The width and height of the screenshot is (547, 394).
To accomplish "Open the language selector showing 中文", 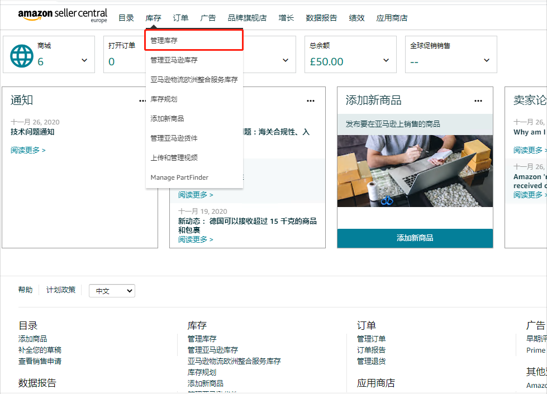I will tap(111, 291).
